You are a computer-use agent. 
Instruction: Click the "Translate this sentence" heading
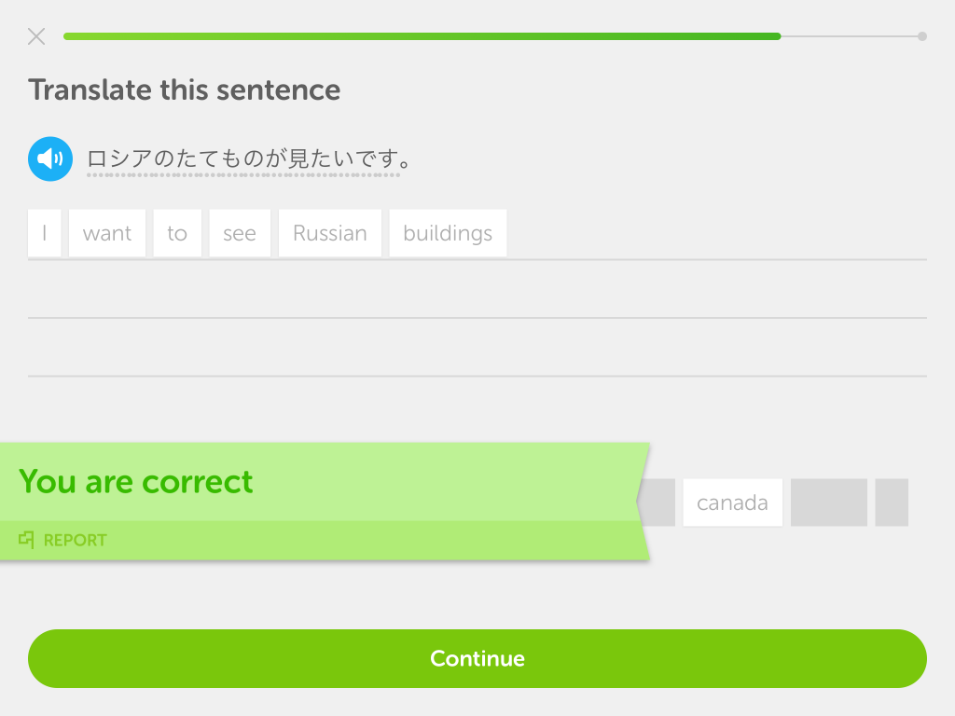(x=184, y=90)
